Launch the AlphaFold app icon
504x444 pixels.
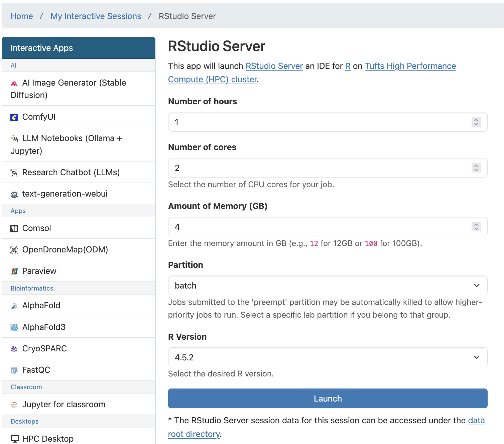coord(14,305)
